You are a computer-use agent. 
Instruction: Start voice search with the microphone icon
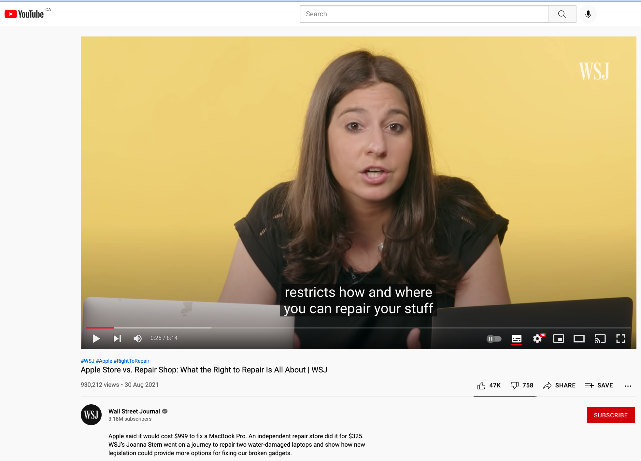tap(588, 14)
